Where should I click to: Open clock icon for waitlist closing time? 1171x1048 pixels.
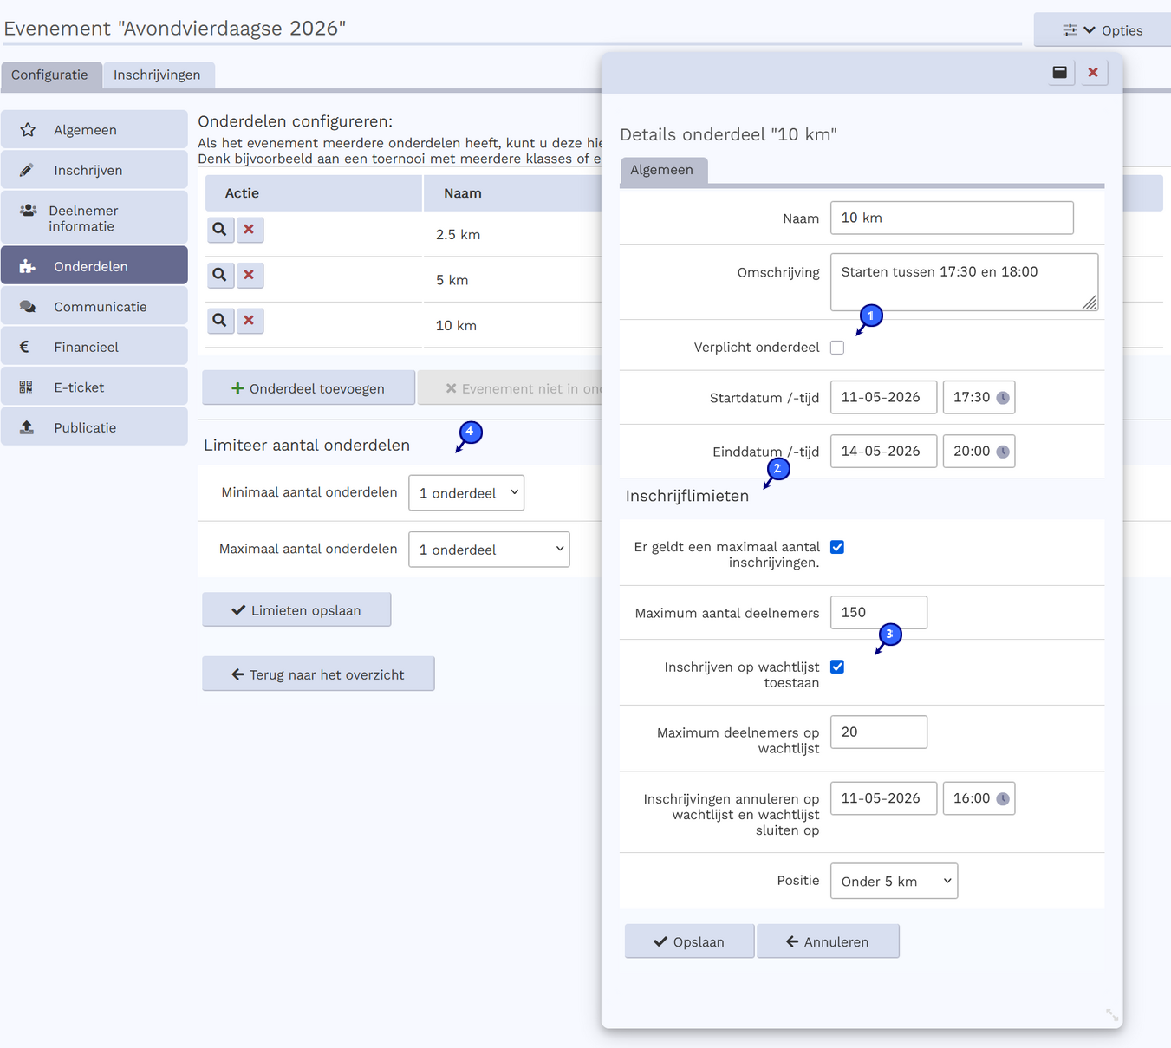click(x=1003, y=799)
